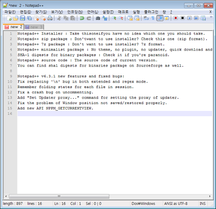Open the 인코딩(N) menu
Viewport: 216px width, 209px height.
point(75,12)
